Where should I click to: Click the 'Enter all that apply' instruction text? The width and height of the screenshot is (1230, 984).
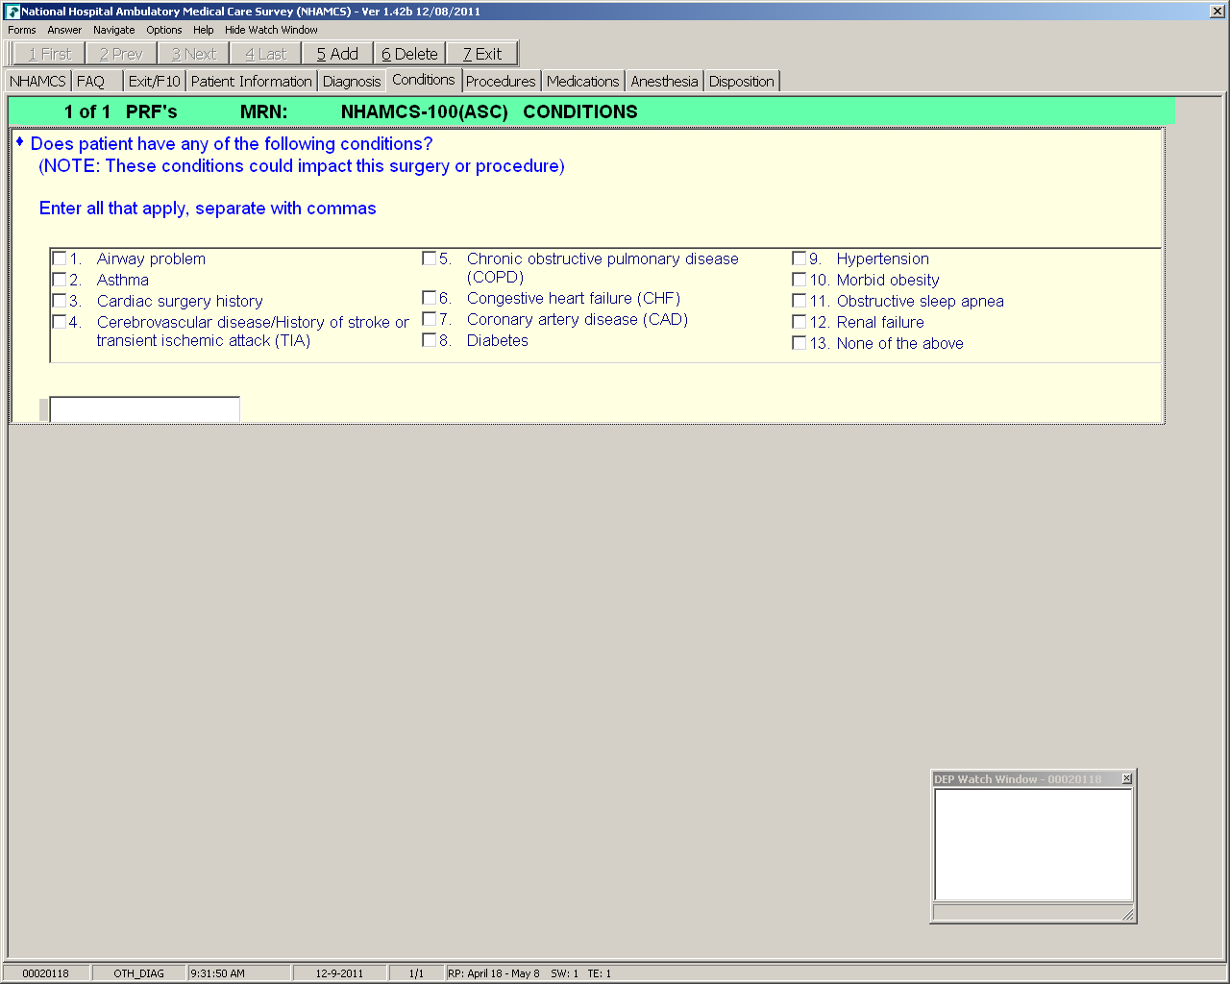pyautogui.click(x=208, y=209)
